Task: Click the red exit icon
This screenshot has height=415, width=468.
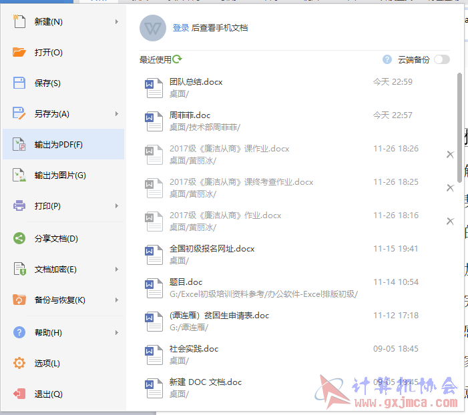Action: coord(19,394)
